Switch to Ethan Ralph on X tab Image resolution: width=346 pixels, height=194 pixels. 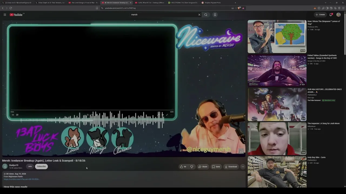point(50,3)
